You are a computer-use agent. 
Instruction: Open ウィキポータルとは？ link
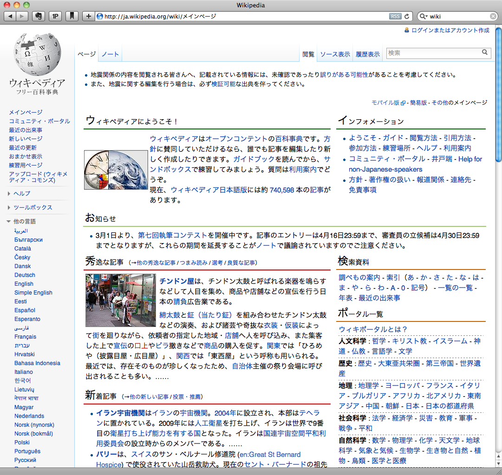(x=373, y=329)
